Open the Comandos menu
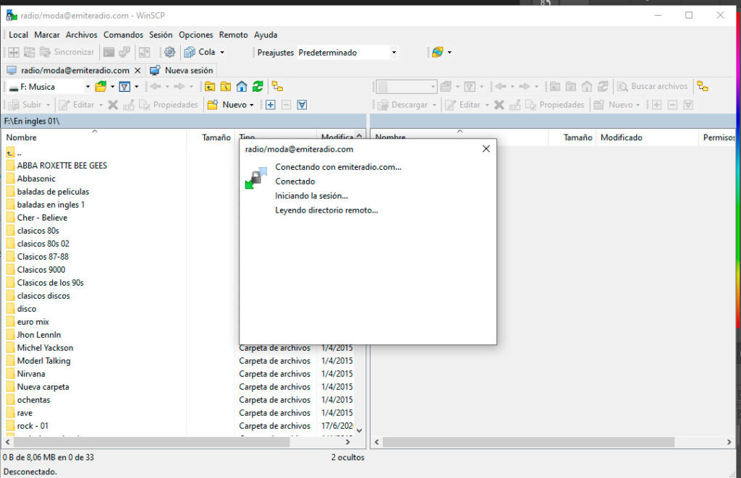Screen dimensions: 741x478 tap(123, 35)
